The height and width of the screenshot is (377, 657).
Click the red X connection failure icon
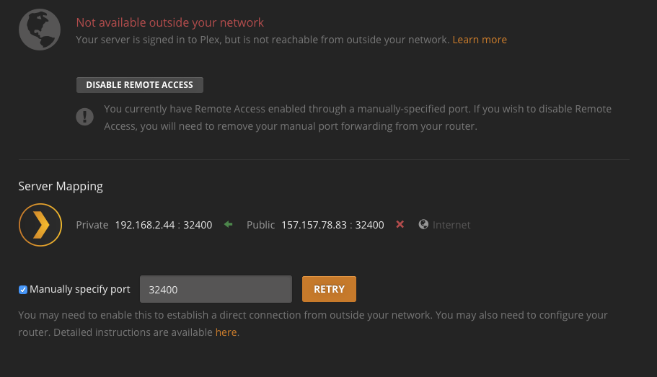[400, 225]
